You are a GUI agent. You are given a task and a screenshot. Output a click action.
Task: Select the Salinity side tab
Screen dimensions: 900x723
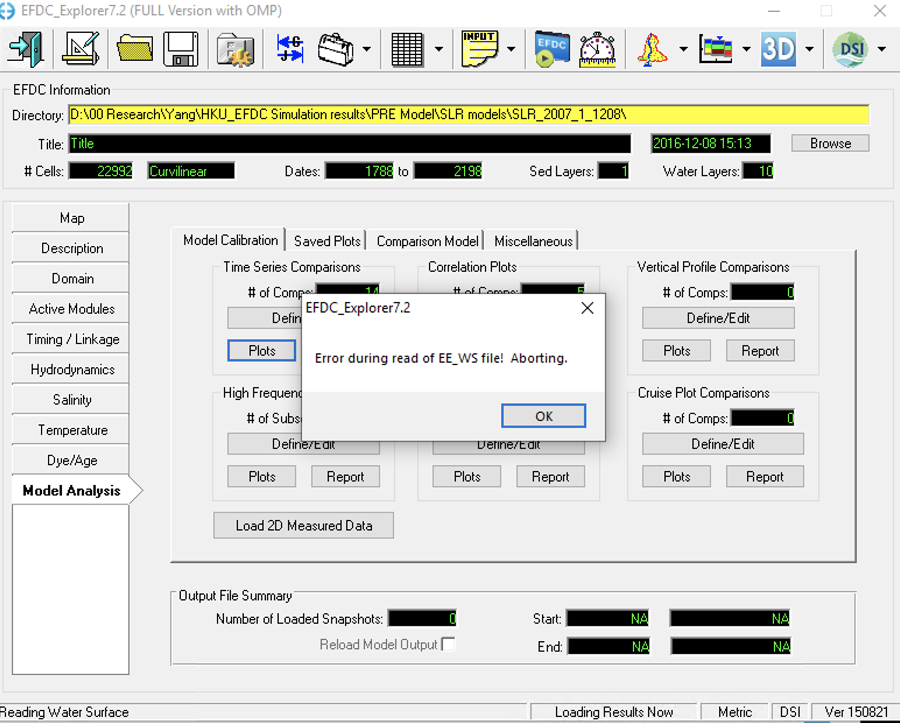click(71, 400)
